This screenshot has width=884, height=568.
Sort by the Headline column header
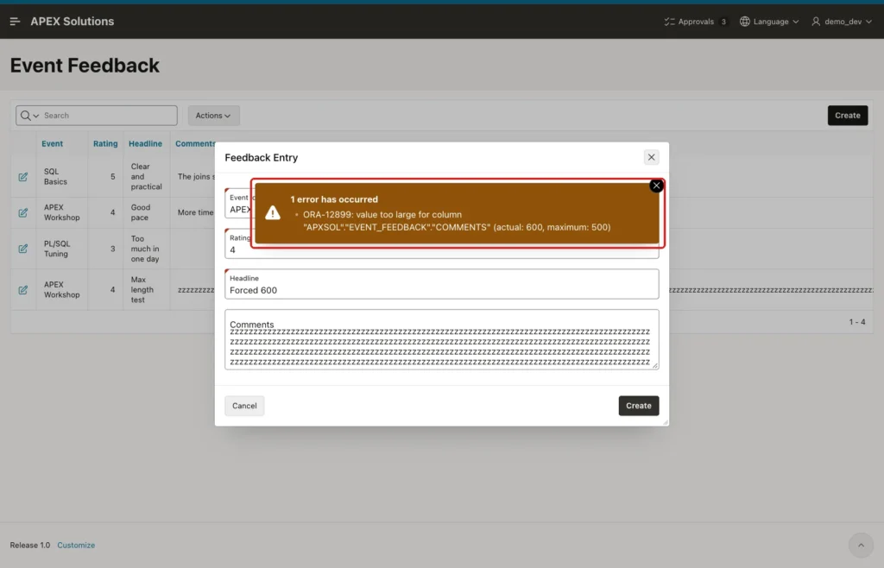[145, 143]
